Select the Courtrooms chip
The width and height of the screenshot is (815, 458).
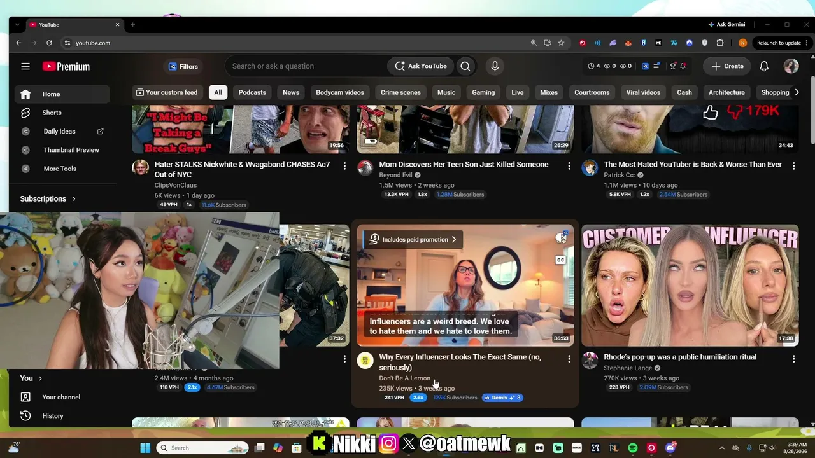(x=592, y=92)
